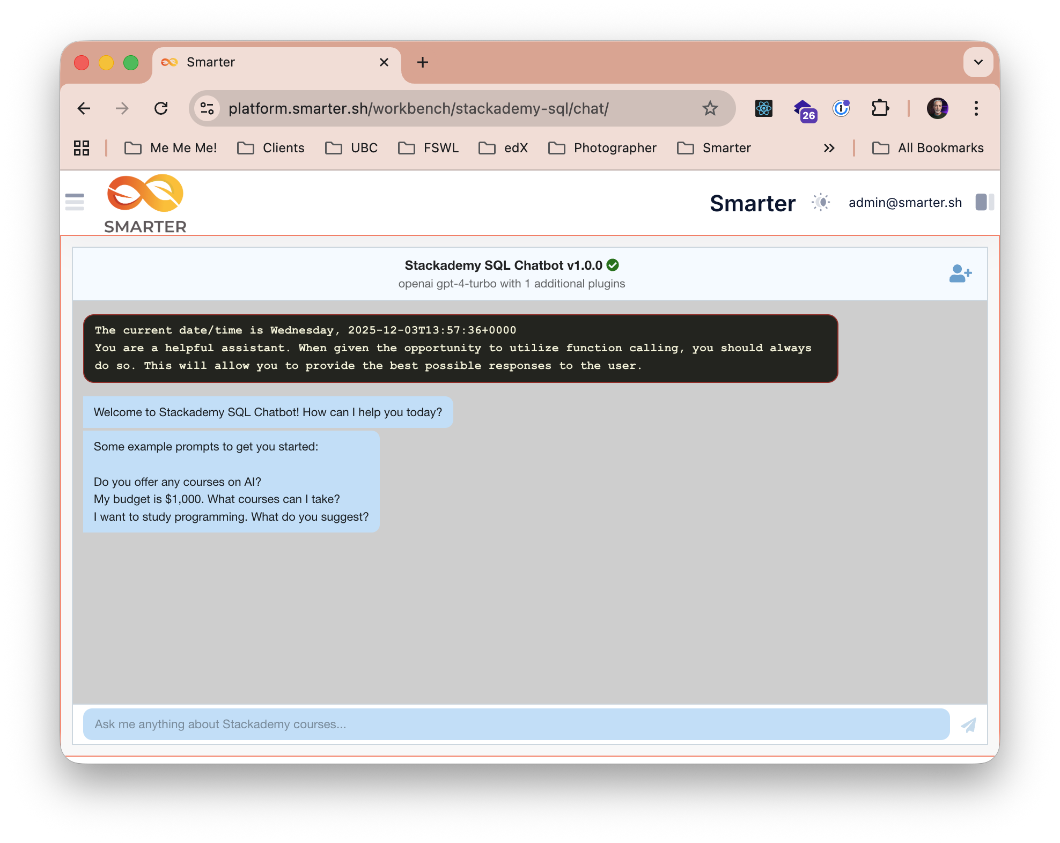
Task: Open the Photographer bookmark folder
Action: pyautogui.click(x=602, y=148)
